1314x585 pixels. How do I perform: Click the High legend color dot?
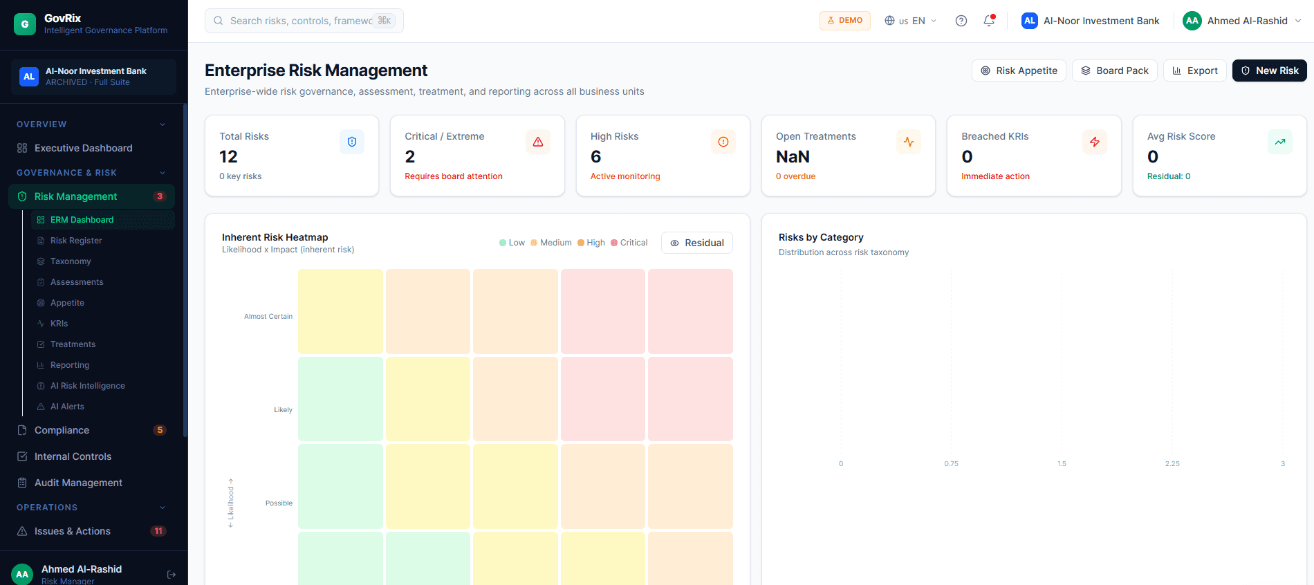pos(581,243)
